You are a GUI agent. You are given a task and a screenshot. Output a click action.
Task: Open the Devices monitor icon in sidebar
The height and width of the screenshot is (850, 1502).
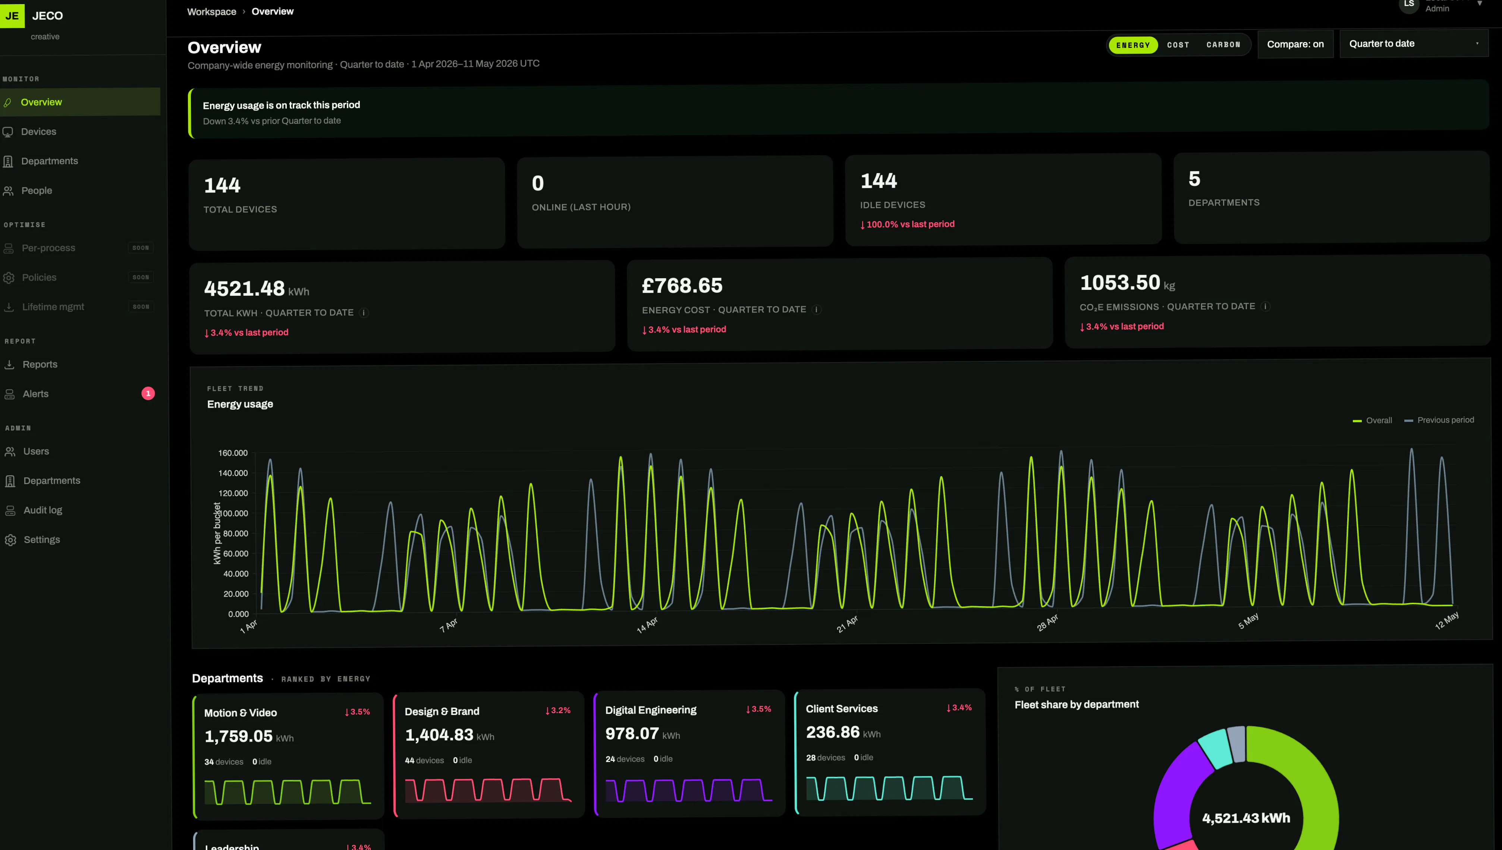tap(8, 132)
